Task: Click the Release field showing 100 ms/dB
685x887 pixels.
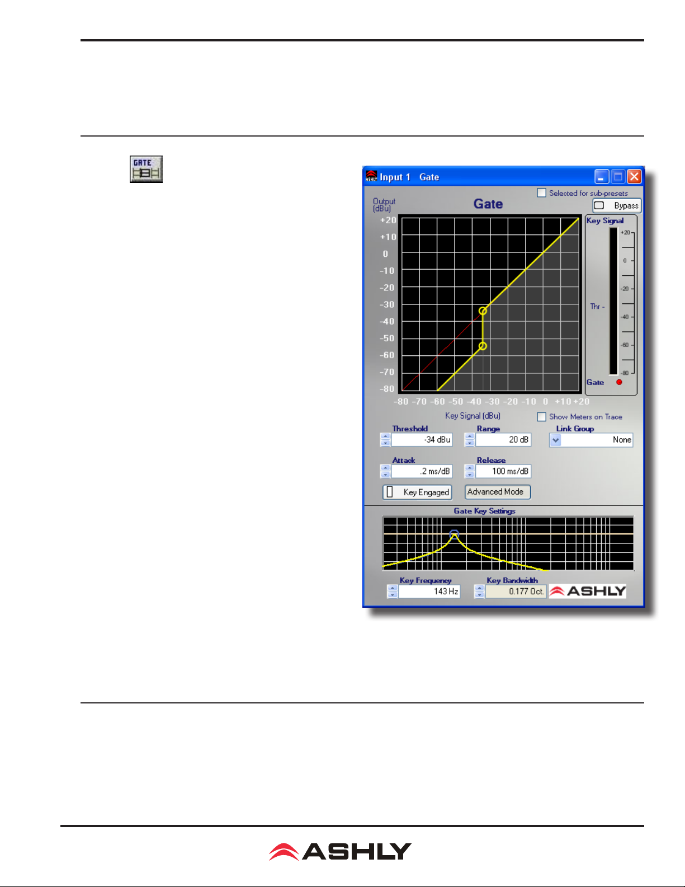Action: pos(503,471)
